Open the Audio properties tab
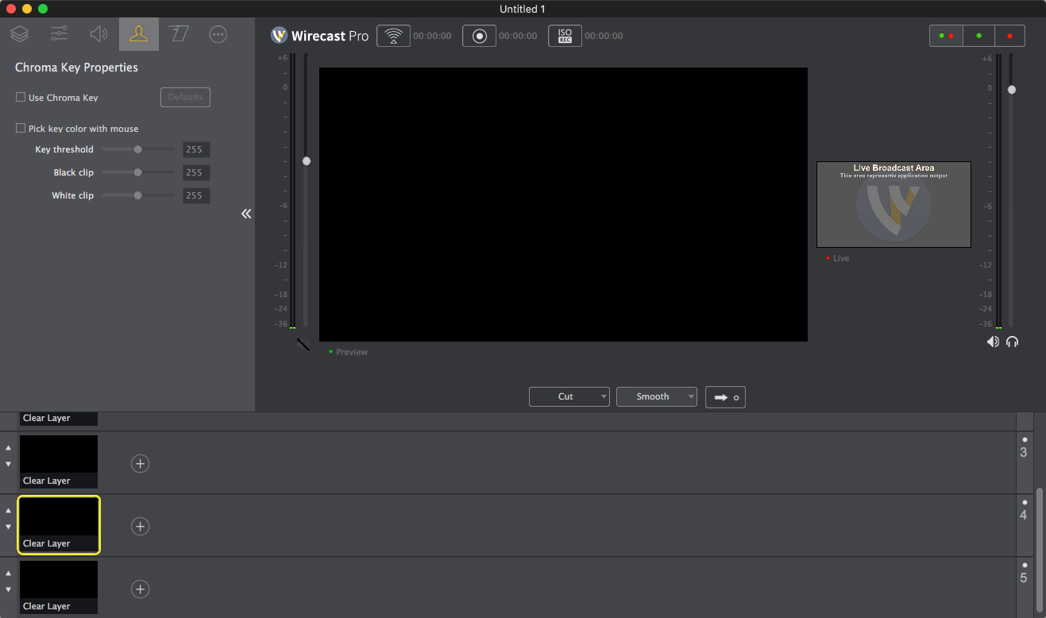1046x618 pixels. pos(99,34)
